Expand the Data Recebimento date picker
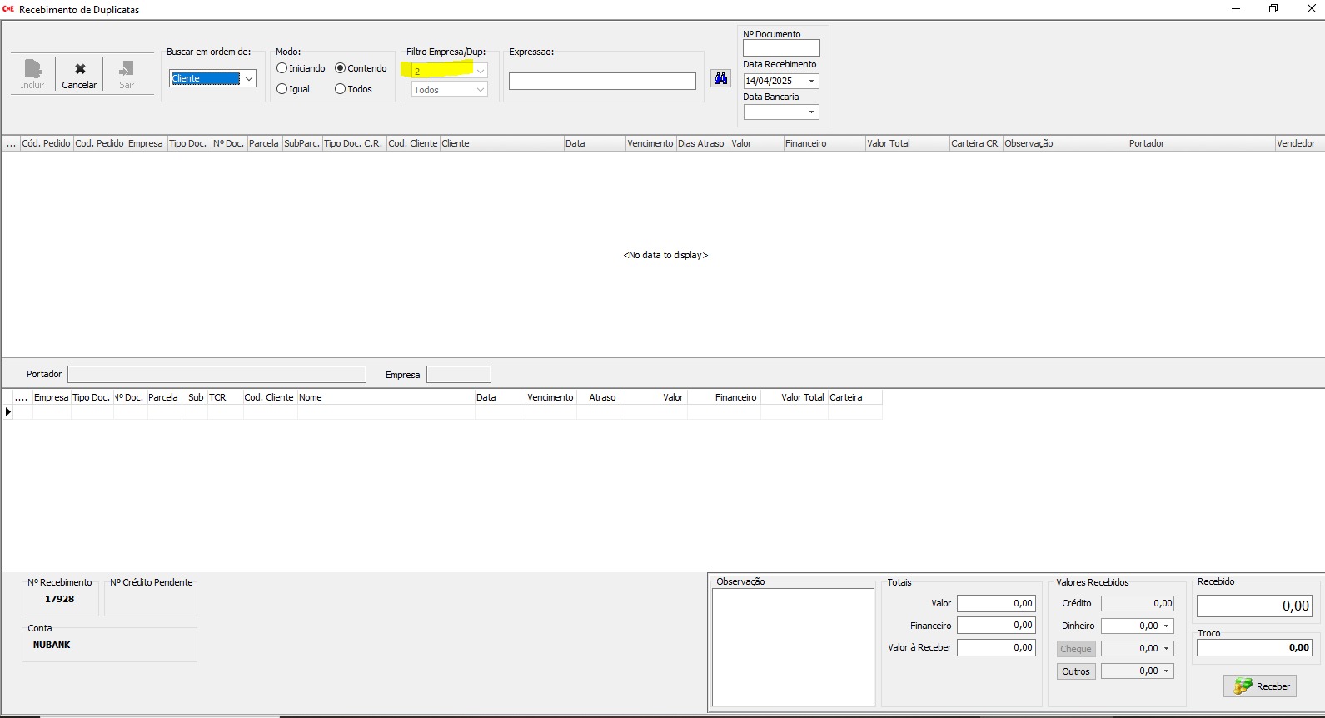The height and width of the screenshot is (718, 1325). [811, 82]
